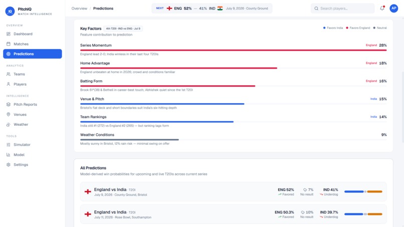
Task: Click the Home Advantage 18% value
Action: click(383, 63)
